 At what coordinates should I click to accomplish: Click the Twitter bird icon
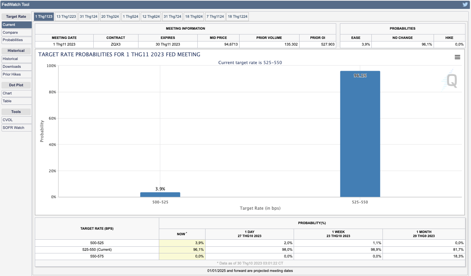point(465,4)
